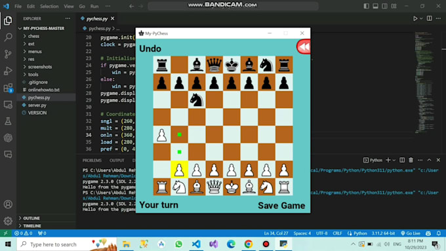Expand the chess folder
This screenshot has width=446, height=251.
point(33,36)
